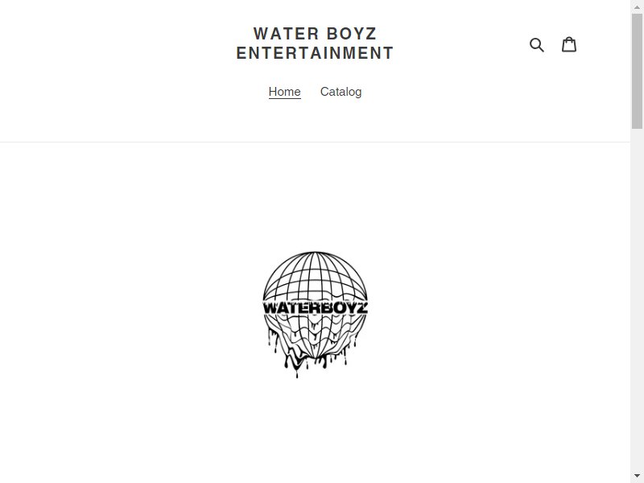This screenshot has height=483, width=644.
Task: Click the WATER BOYZ line of the title
Action: [315, 34]
